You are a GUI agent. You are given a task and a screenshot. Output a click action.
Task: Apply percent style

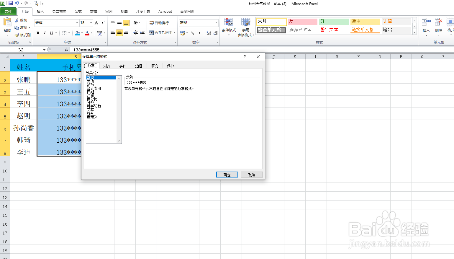[x=193, y=33]
